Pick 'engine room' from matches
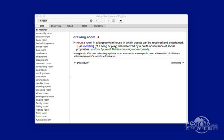Screen dimensions: 224x140 click(43, 100)
